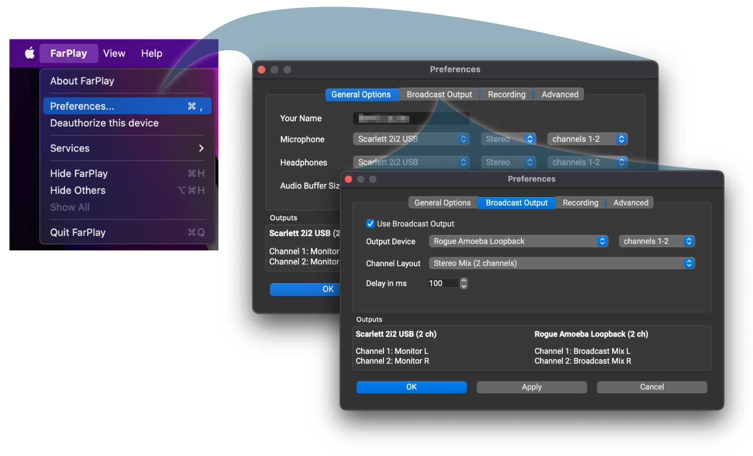Select General Options tab in front window
Image resolution: width=753 pixels, height=456 pixels.
pos(442,203)
